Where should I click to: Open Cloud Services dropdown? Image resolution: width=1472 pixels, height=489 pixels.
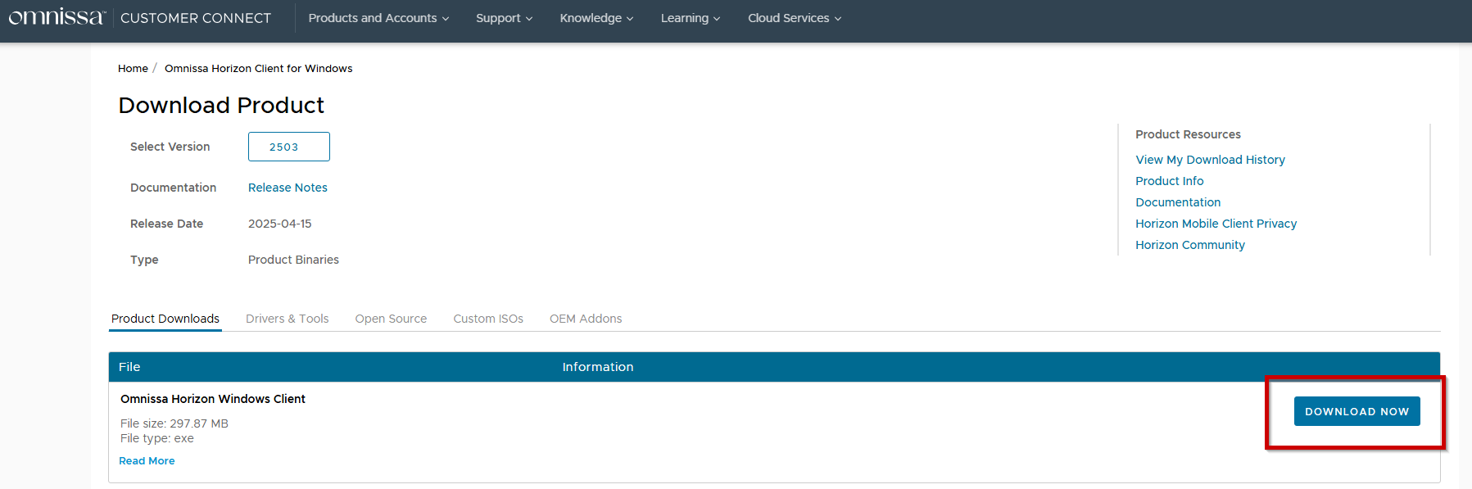pos(795,18)
